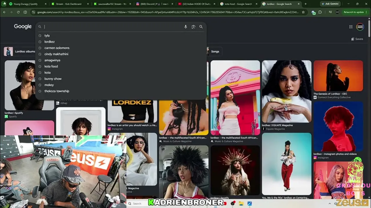
Task: Open the browser extensions puzzle icon
Action: point(320,12)
